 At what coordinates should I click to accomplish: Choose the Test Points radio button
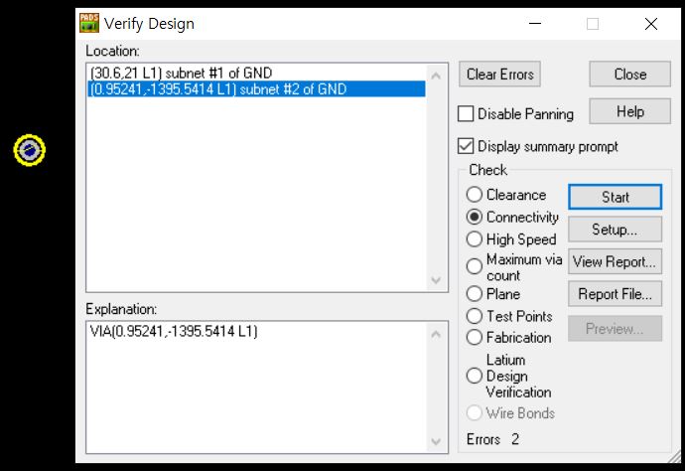[x=475, y=316]
